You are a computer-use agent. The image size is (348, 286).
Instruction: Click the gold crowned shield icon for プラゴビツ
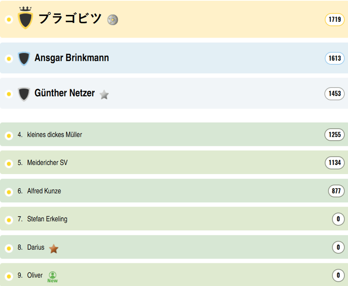click(x=25, y=19)
